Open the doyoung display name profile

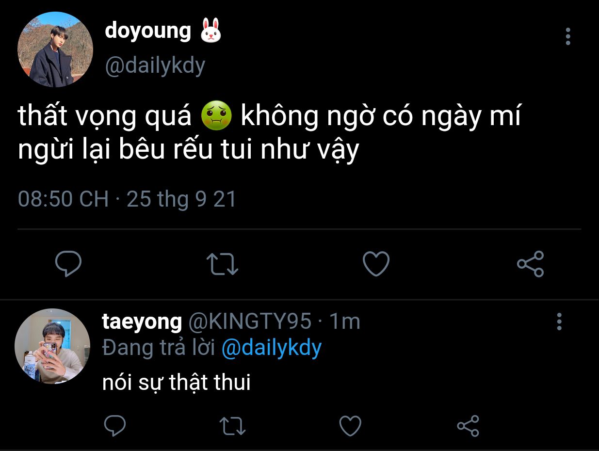pos(148,30)
